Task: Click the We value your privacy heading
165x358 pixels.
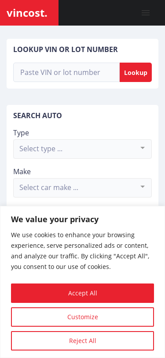Action: (x=55, y=219)
